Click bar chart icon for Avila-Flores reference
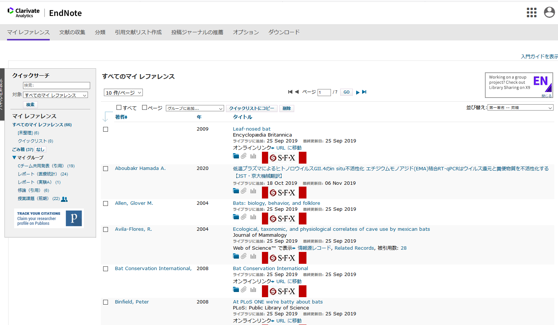The image size is (558, 325). [253, 256]
